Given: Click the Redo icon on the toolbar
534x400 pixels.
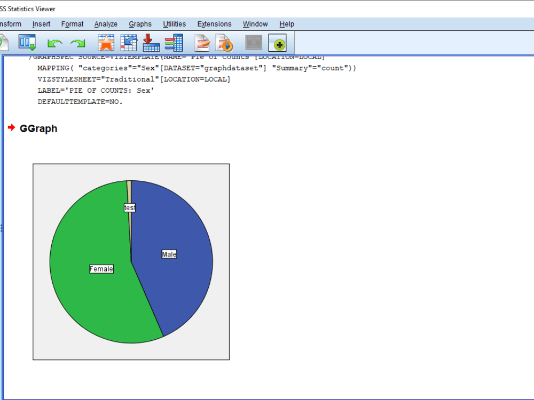Looking at the screenshot, I should [x=78, y=43].
